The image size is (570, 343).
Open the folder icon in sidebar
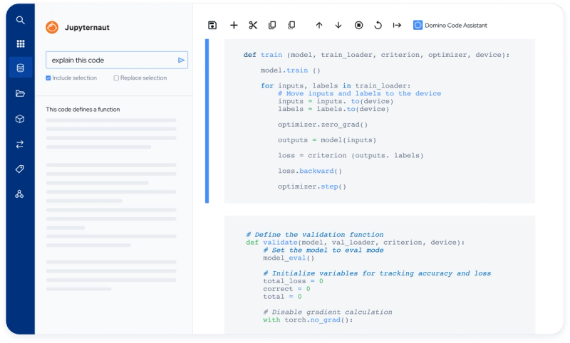(x=21, y=94)
